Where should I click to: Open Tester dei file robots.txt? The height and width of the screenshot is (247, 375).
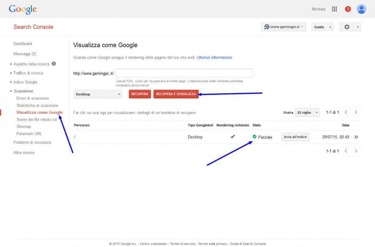(x=37, y=119)
